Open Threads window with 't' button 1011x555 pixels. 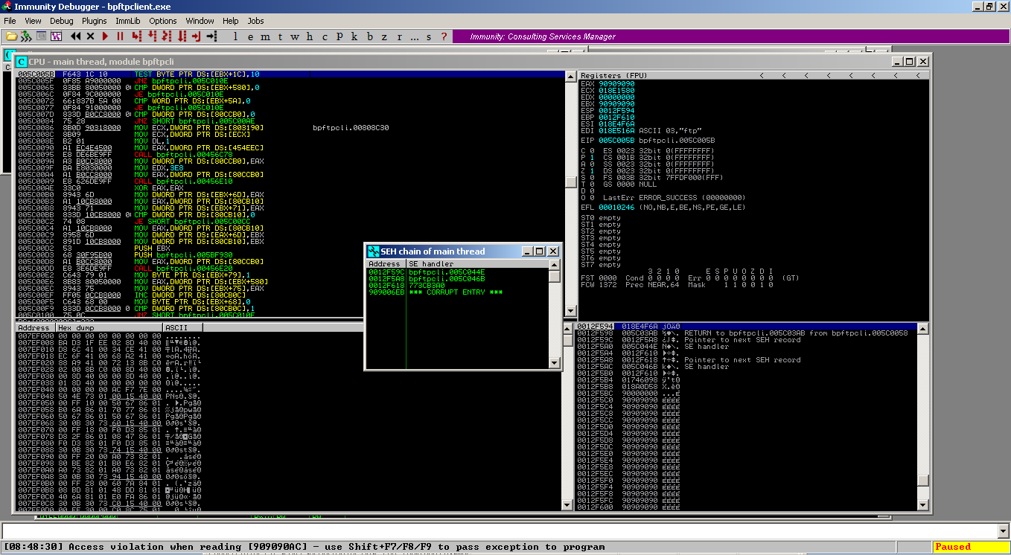[x=280, y=36]
